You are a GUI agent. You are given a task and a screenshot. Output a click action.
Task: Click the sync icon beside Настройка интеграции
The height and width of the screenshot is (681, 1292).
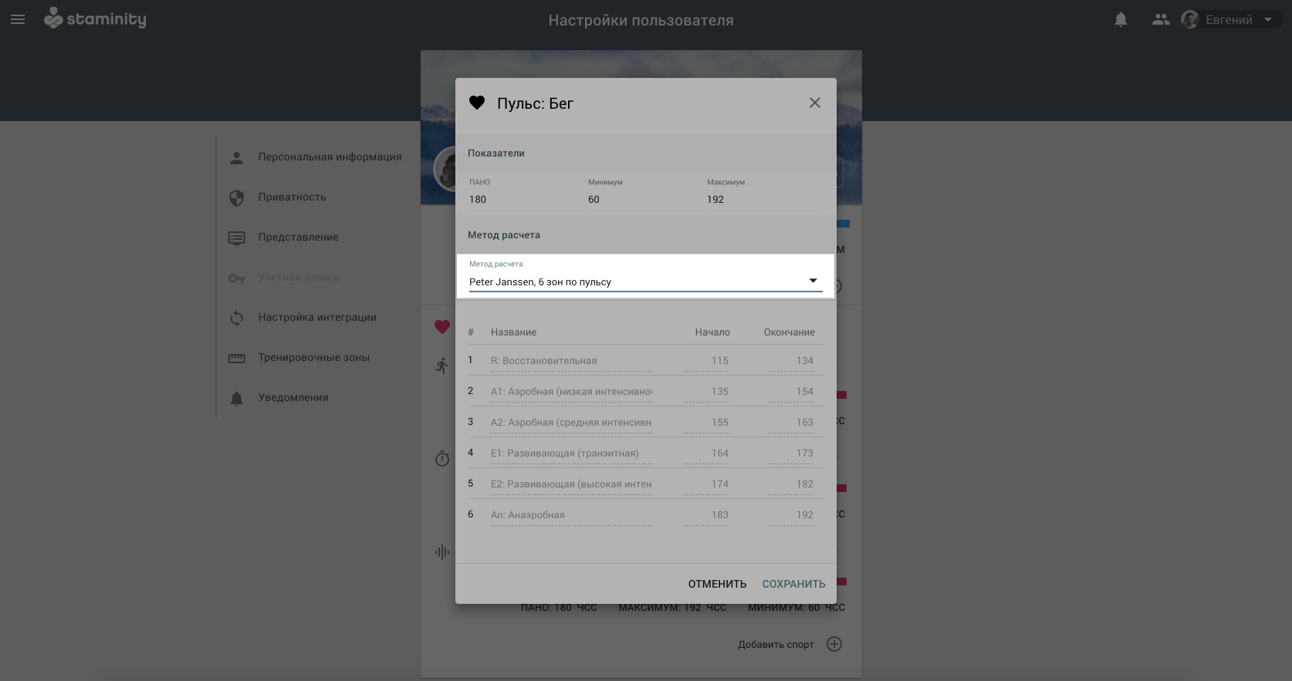tap(237, 318)
